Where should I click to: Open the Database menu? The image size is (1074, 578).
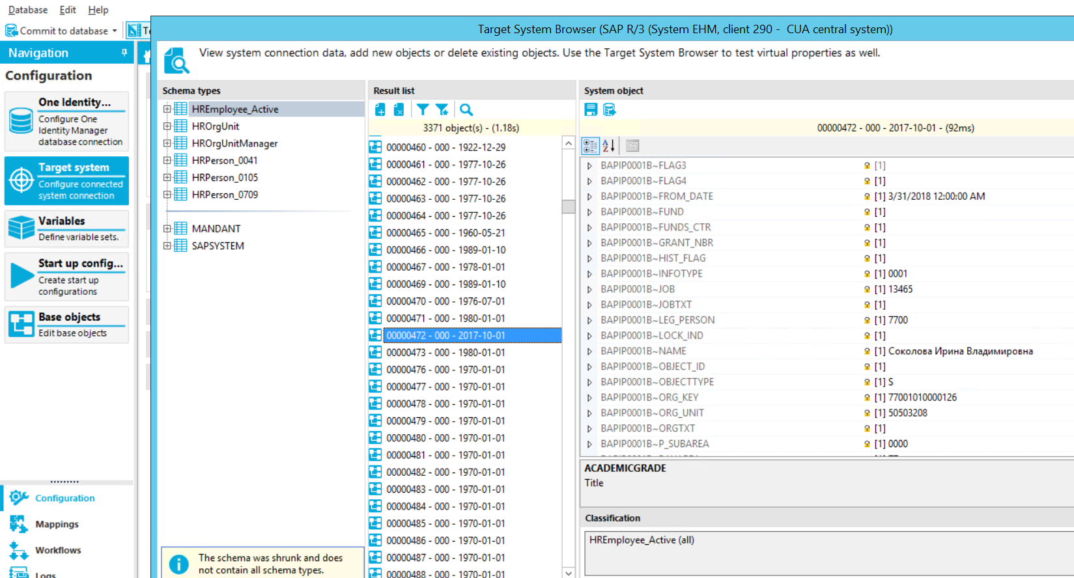(28, 10)
